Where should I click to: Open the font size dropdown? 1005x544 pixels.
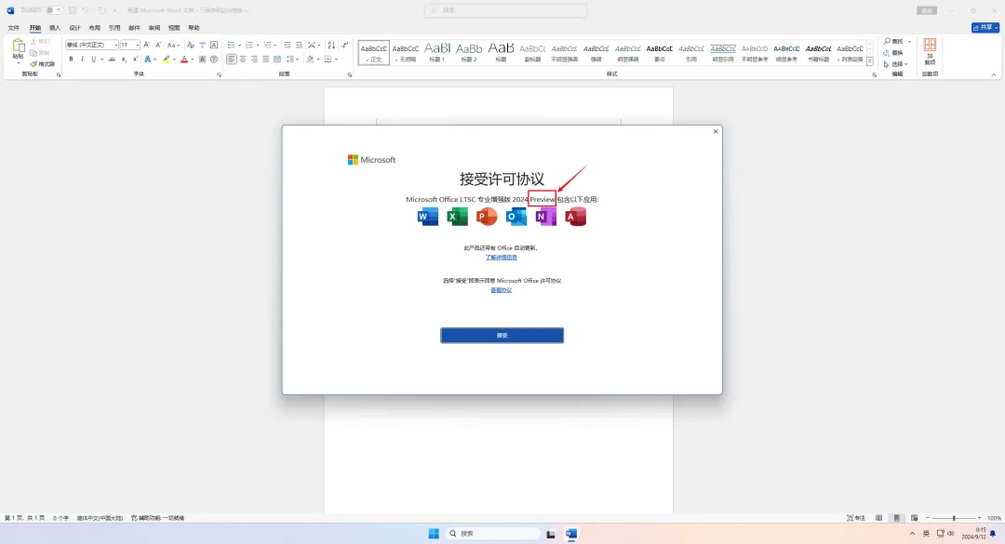coord(129,45)
